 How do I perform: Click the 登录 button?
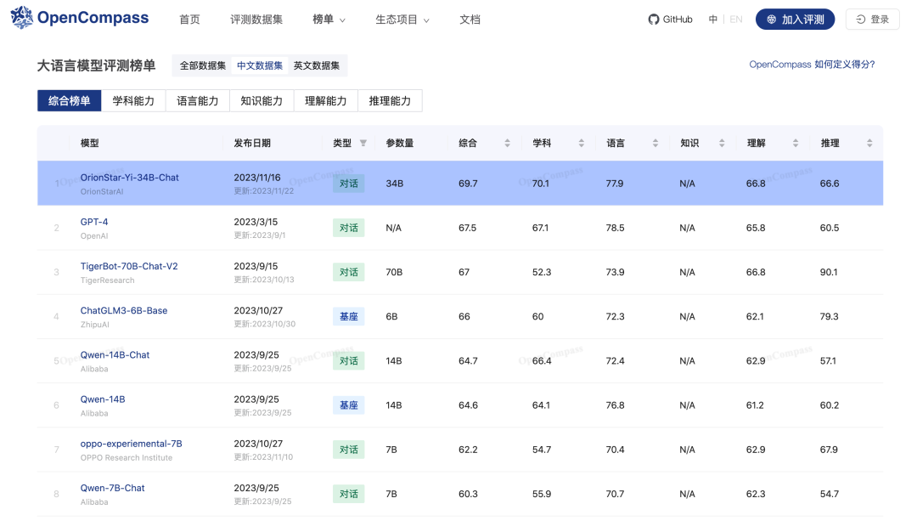click(x=873, y=20)
